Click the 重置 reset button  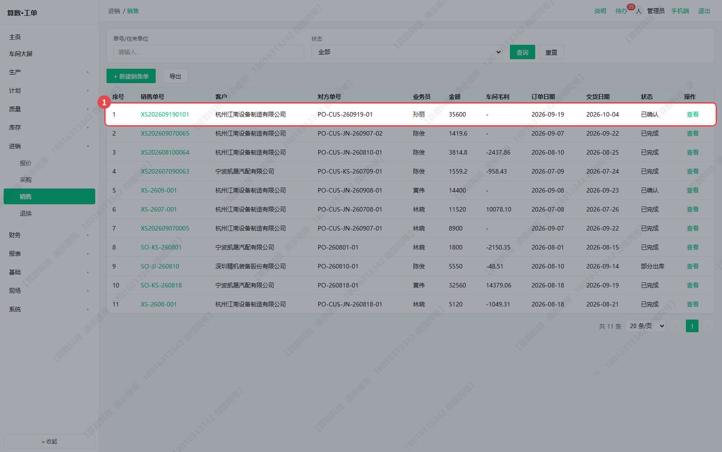point(551,53)
